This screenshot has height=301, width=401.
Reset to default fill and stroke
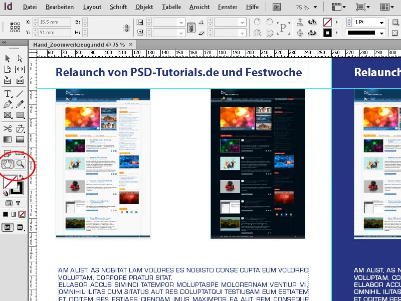point(6,193)
